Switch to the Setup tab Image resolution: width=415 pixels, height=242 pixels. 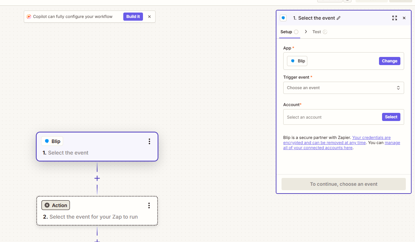point(289,32)
